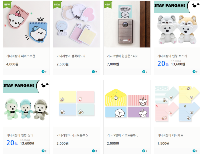
Task: Click point icon on 기프트봉투 S card
Action: (93, 151)
